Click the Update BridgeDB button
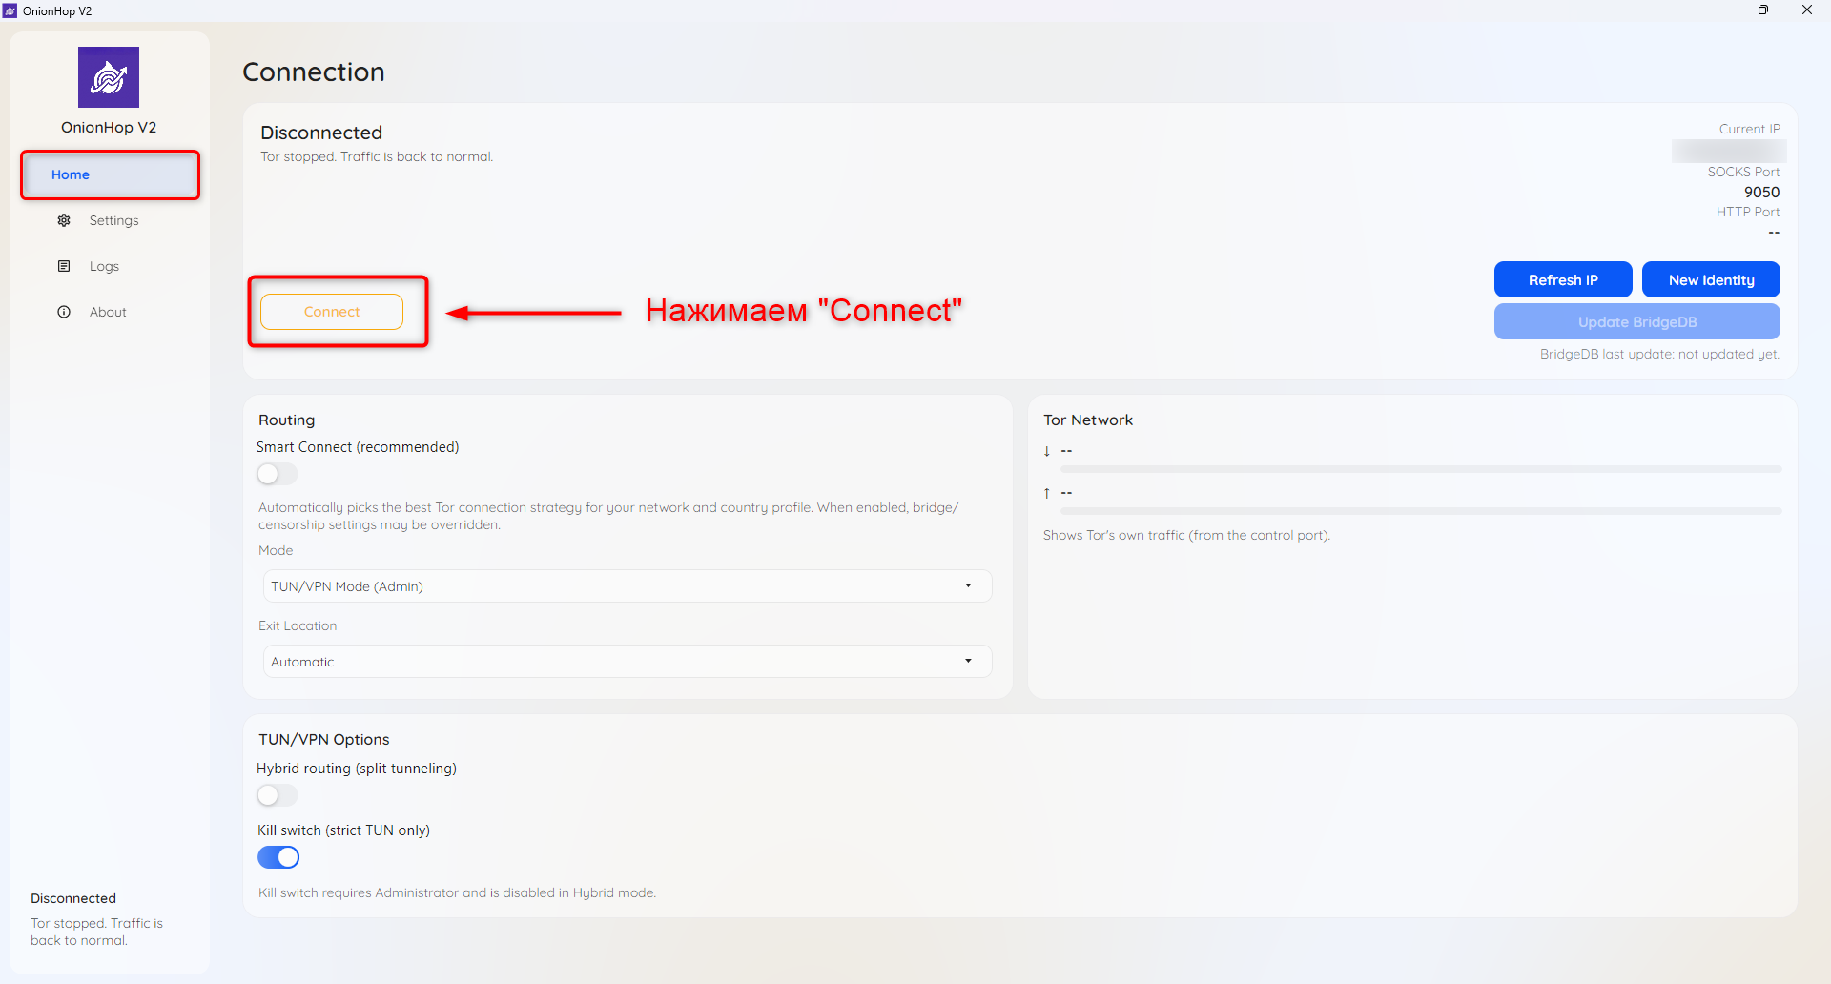 pos(1637,321)
